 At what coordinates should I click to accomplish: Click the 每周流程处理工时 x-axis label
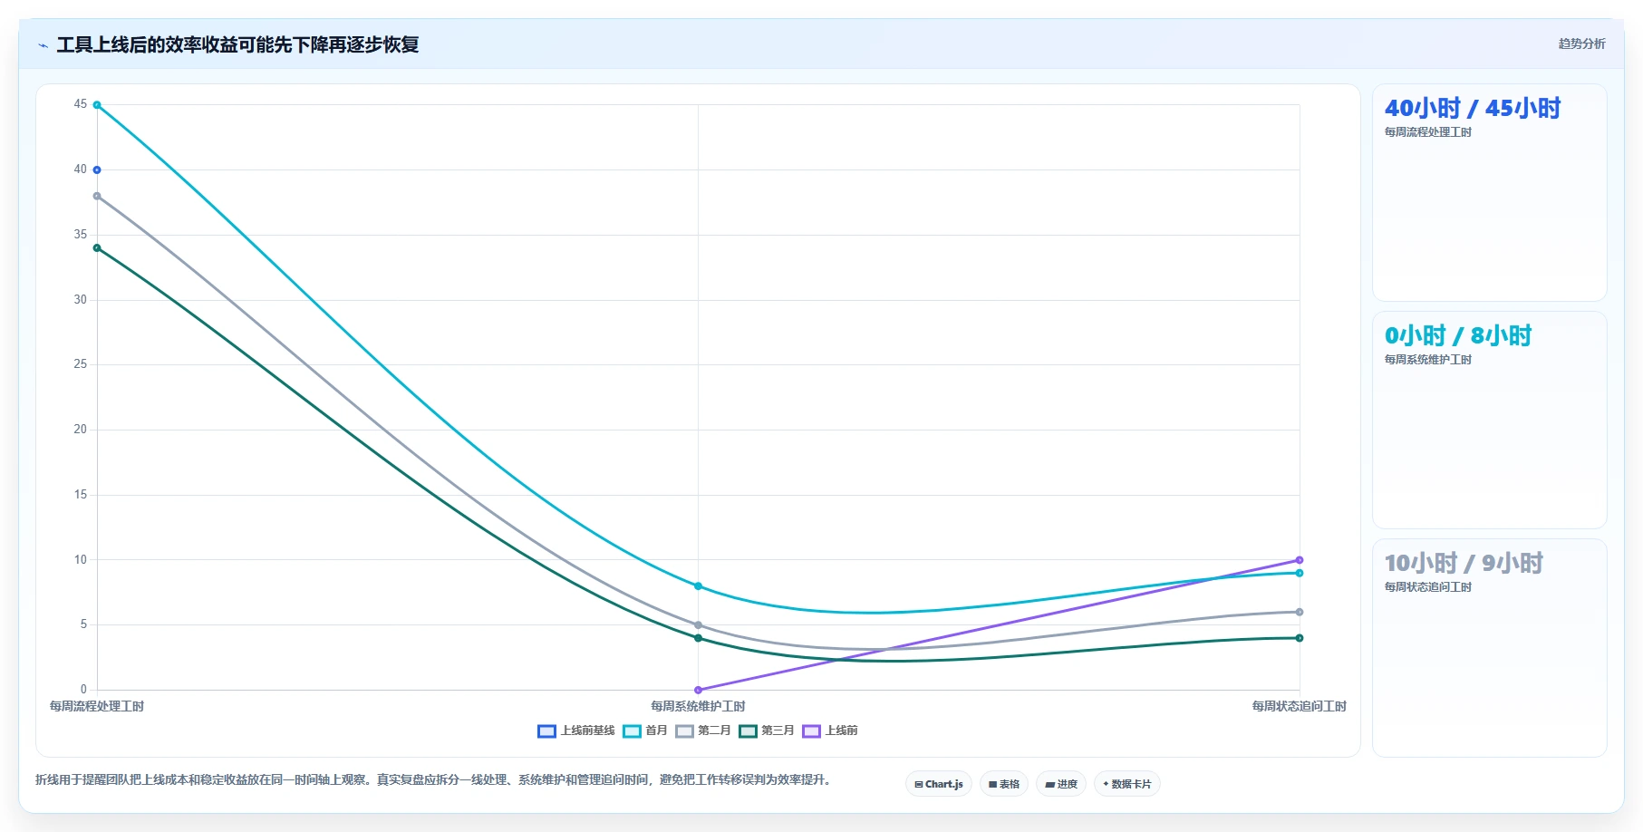pyautogui.click(x=97, y=706)
